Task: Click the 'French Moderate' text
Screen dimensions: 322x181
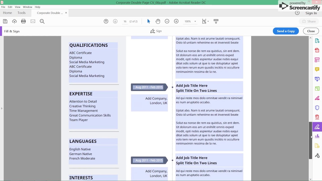Action: tap(82, 158)
